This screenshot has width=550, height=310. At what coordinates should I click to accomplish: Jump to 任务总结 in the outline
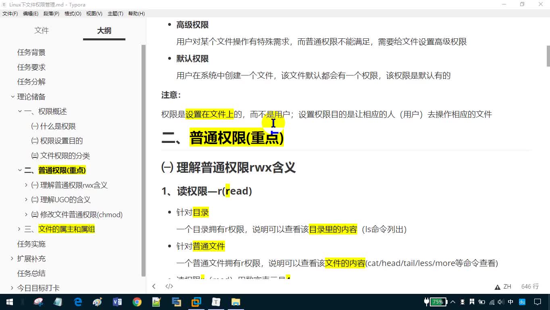(31, 274)
